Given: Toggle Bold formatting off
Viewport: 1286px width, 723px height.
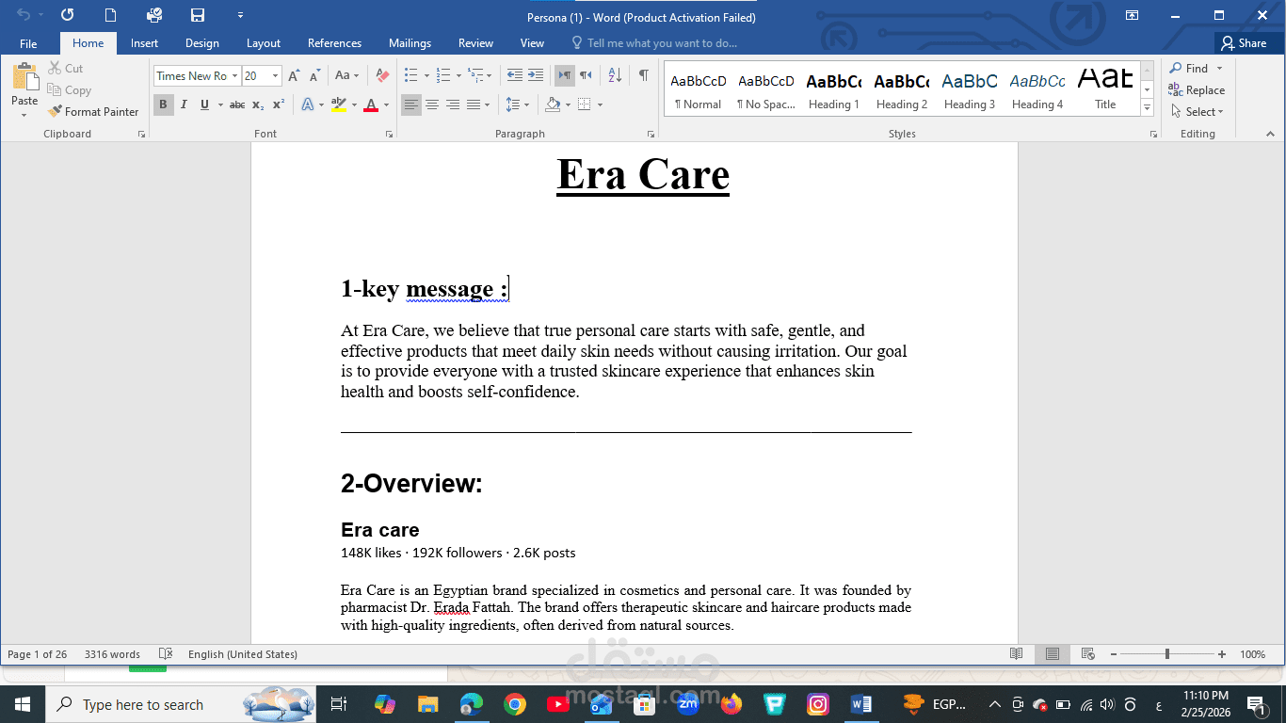Looking at the screenshot, I should pyautogui.click(x=163, y=104).
